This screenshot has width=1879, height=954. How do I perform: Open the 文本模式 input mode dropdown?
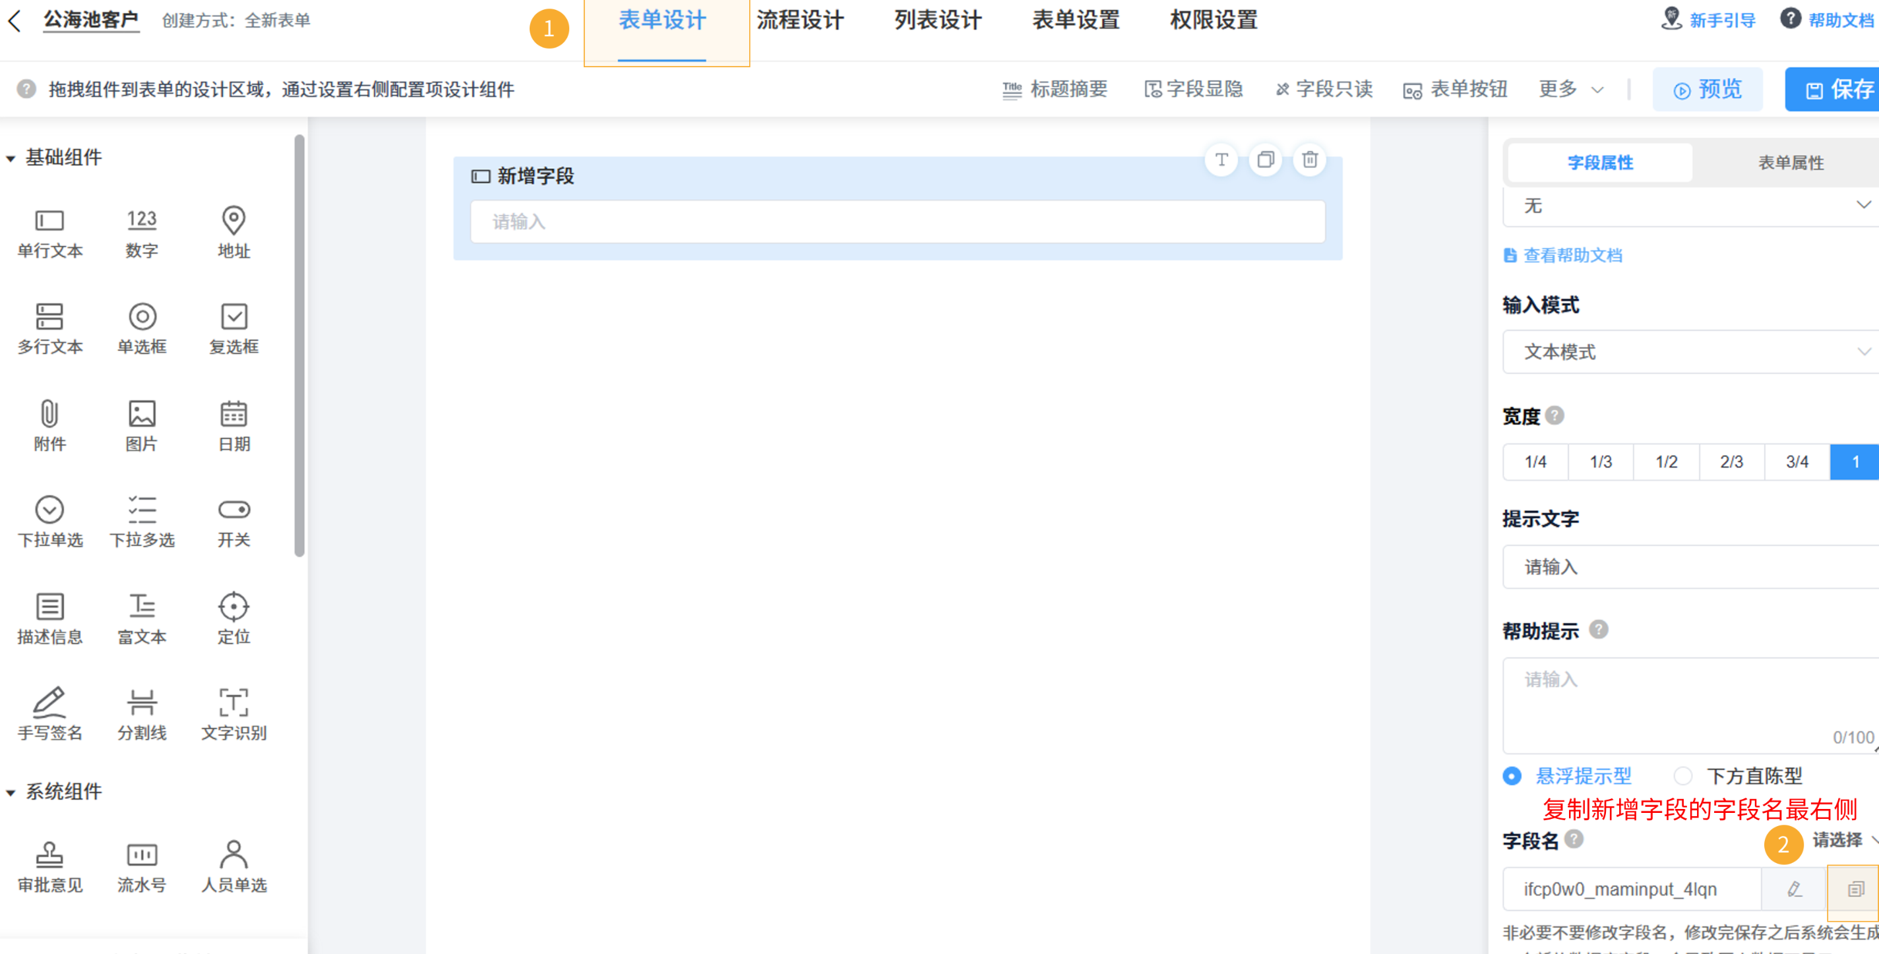pos(1691,351)
